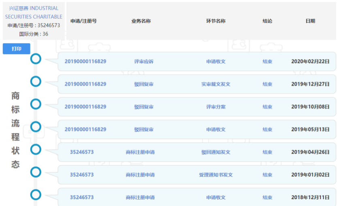Click 国际分类：36 text
This screenshot has height=206, width=337.
pyautogui.click(x=34, y=34)
